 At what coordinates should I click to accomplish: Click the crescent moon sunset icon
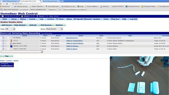tap(37, 16)
